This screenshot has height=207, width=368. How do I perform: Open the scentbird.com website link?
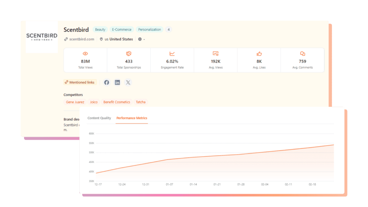pos(82,39)
